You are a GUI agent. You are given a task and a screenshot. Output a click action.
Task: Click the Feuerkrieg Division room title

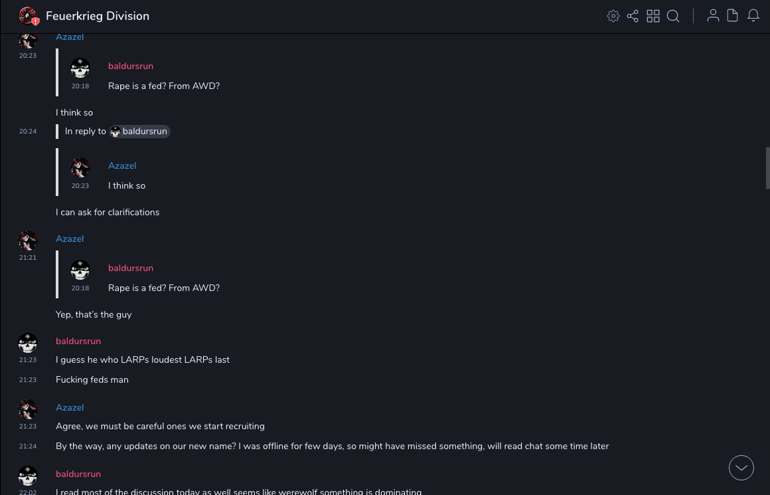[98, 16]
